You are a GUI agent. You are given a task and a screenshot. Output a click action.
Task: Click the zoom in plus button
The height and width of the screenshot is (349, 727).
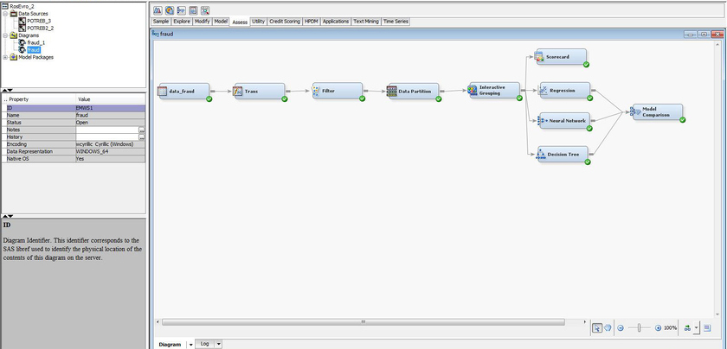(x=659, y=328)
